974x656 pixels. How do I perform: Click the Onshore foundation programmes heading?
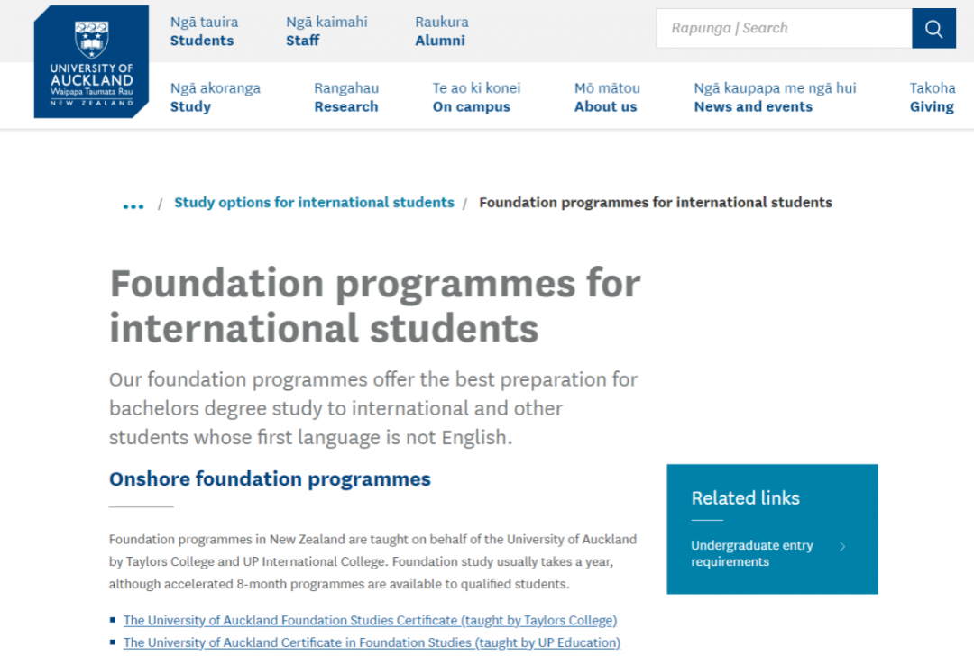pos(270,479)
